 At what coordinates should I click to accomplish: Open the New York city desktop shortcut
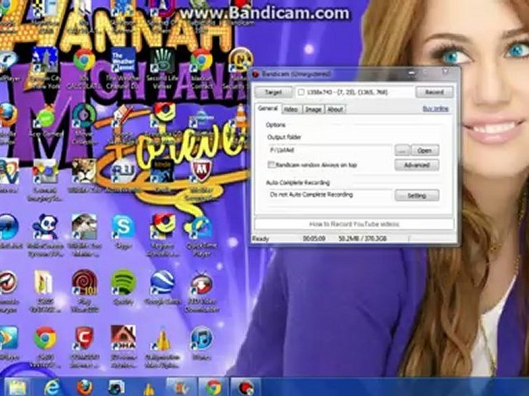(x=45, y=61)
